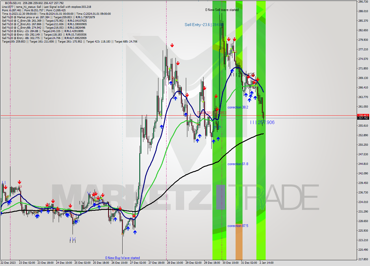This screenshot has height=266, width=370.
Task: Click the 'Sell %20 @ Entry -88: 302.775' line
Action: [44, 38]
